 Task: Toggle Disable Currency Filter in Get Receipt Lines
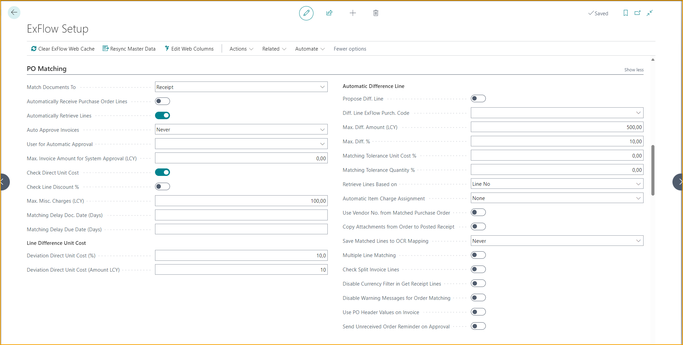[x=478, y=283]
